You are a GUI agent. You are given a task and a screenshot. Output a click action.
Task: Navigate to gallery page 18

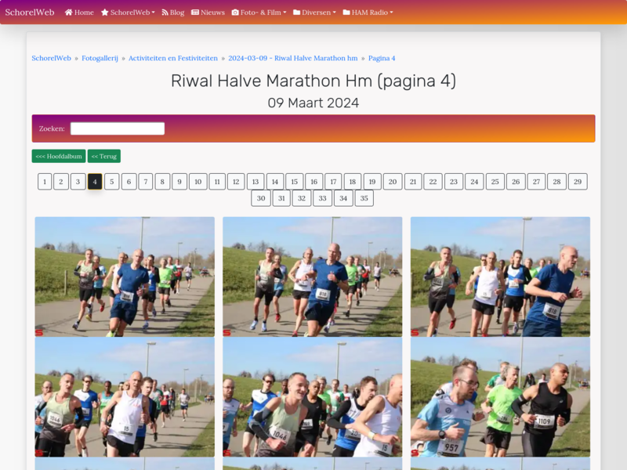(x=353, y=182)
